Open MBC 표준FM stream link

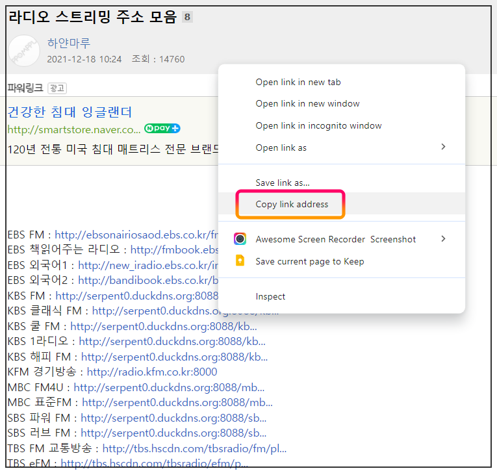click(177, 403)
